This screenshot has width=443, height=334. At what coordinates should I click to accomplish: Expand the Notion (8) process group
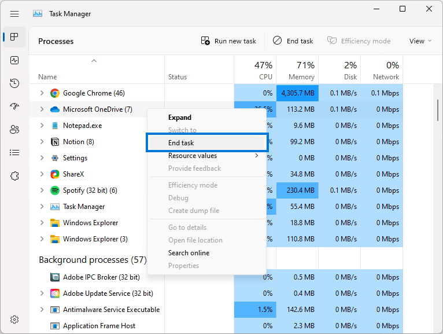pyautogui.click(x=42, y=142)
